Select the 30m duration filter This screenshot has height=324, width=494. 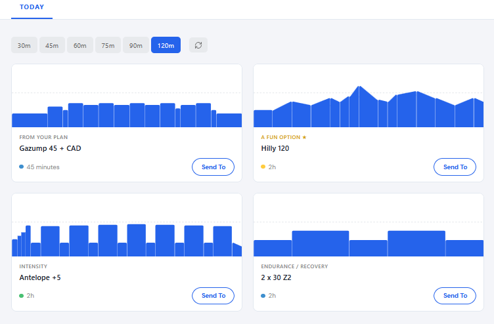pyautogui.click(x=24, y=45)
